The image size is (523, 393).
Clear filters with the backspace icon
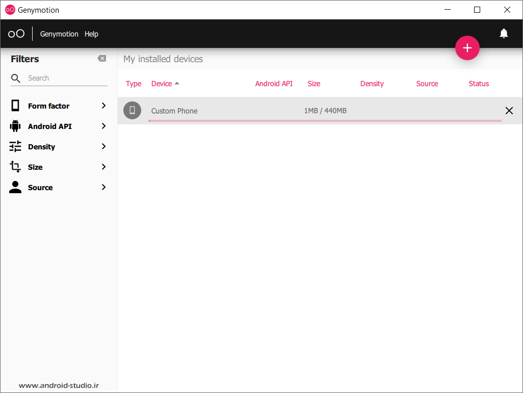click(x=102, y=59)
